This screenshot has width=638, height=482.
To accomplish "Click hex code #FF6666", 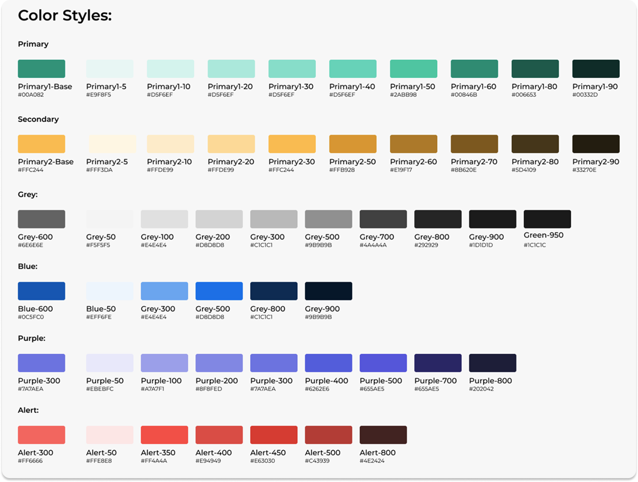I will click(x=30, y=461).
